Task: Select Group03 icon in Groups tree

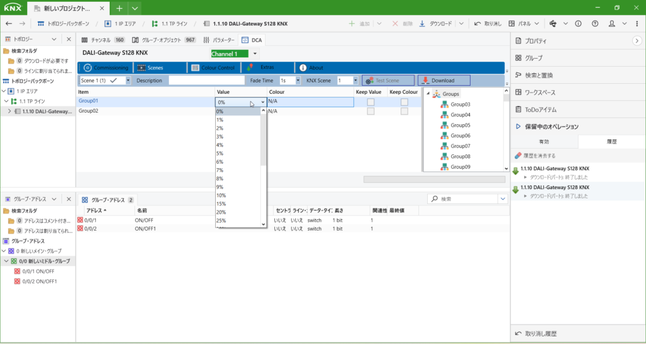Action: point(444,105)
